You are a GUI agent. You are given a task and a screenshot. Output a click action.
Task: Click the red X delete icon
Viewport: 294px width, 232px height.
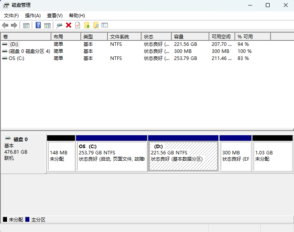69,25
